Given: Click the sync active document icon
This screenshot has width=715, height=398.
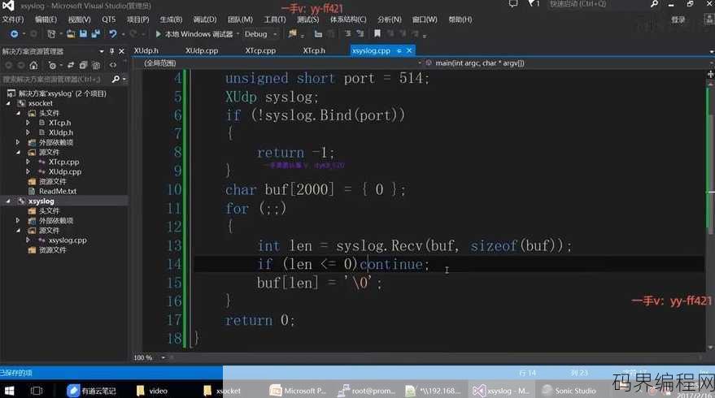Looking at the screenshot, I should (70, 66).
